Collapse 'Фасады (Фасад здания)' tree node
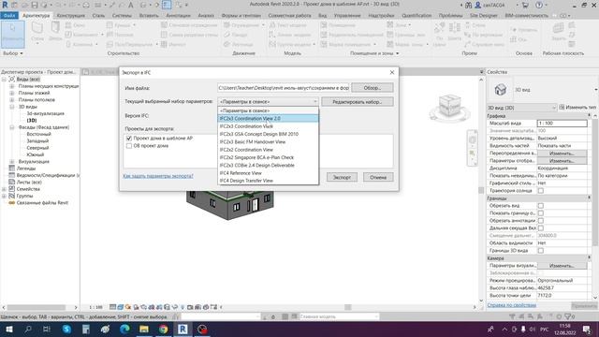The image size is (599, 337). click(12, 127)
